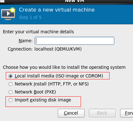The width and height of the screenshot is (133, 121).
Task: Click the New VM window title bar
Action: 75,1
